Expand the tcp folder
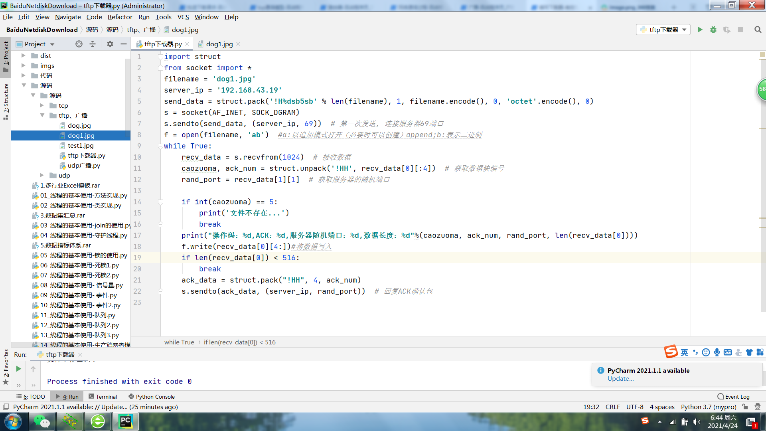The image size is (766, 431). tap(42, 105)
